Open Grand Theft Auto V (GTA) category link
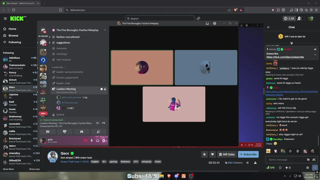 74,162
